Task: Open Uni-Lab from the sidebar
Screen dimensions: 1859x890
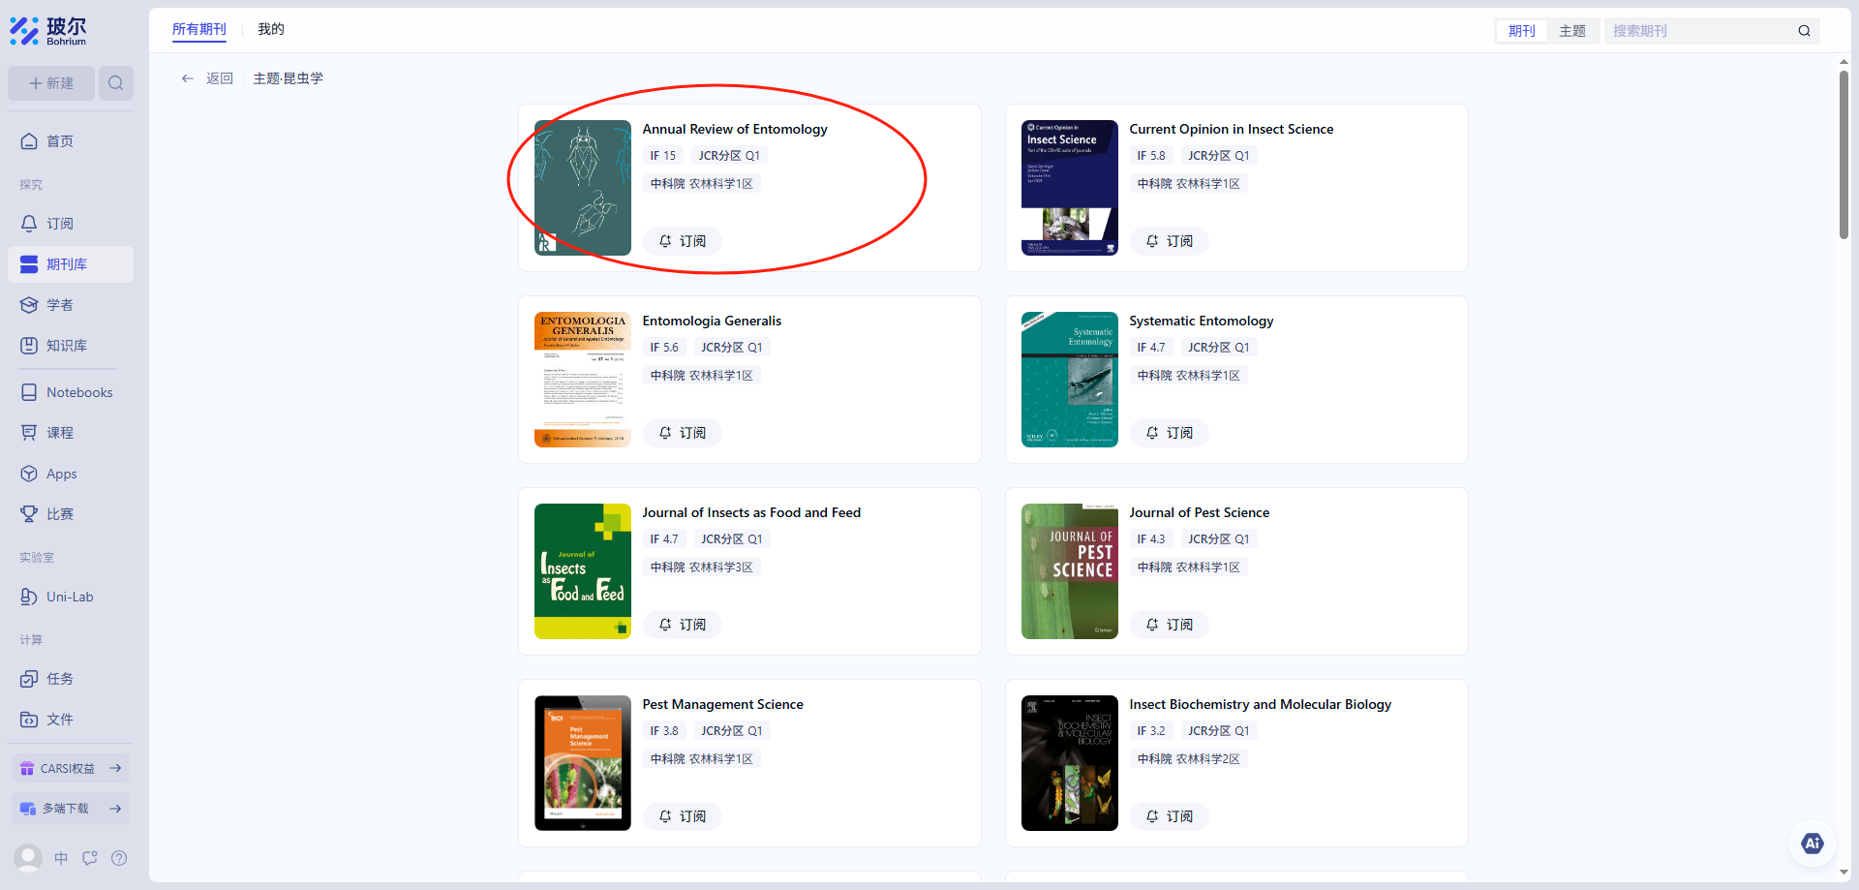Action: pyautogui.click(x=70, y=597)
